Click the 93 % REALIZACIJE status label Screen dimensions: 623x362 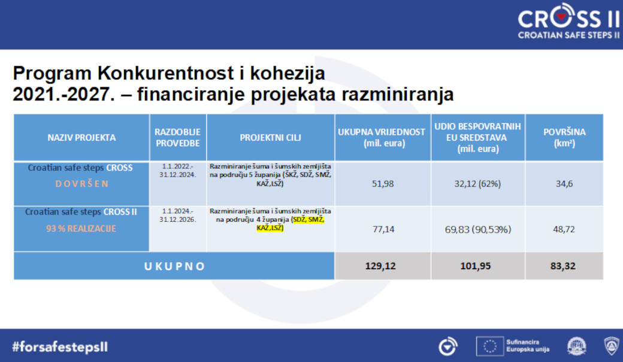(81, 228)
